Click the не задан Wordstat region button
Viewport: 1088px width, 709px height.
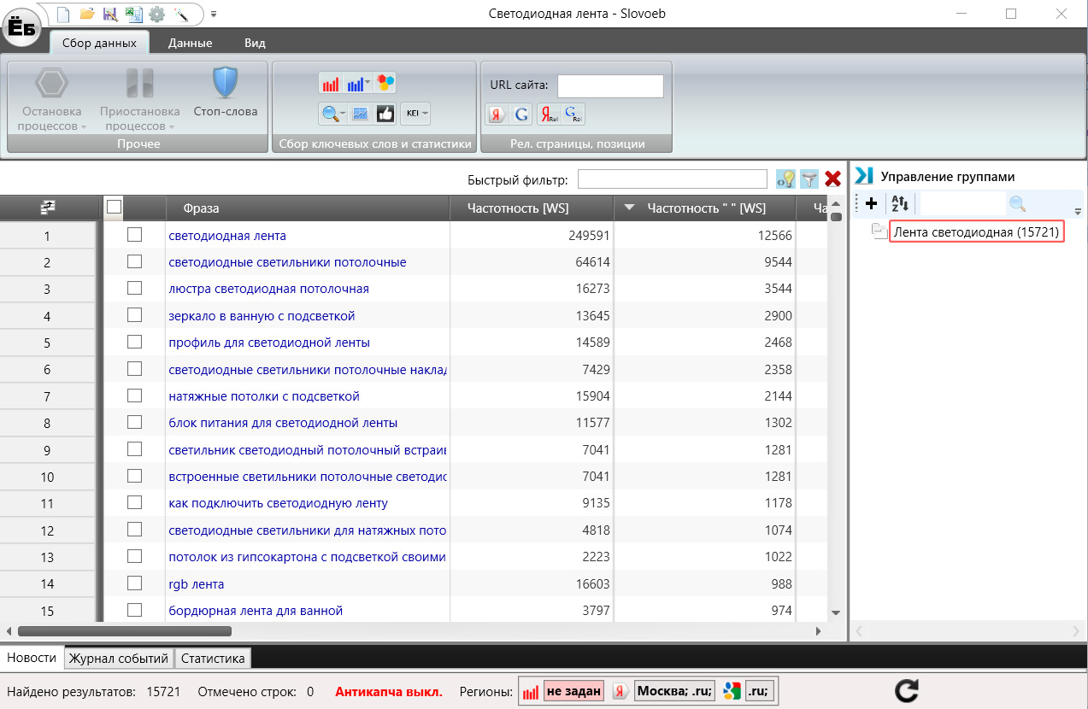(573, 691)
